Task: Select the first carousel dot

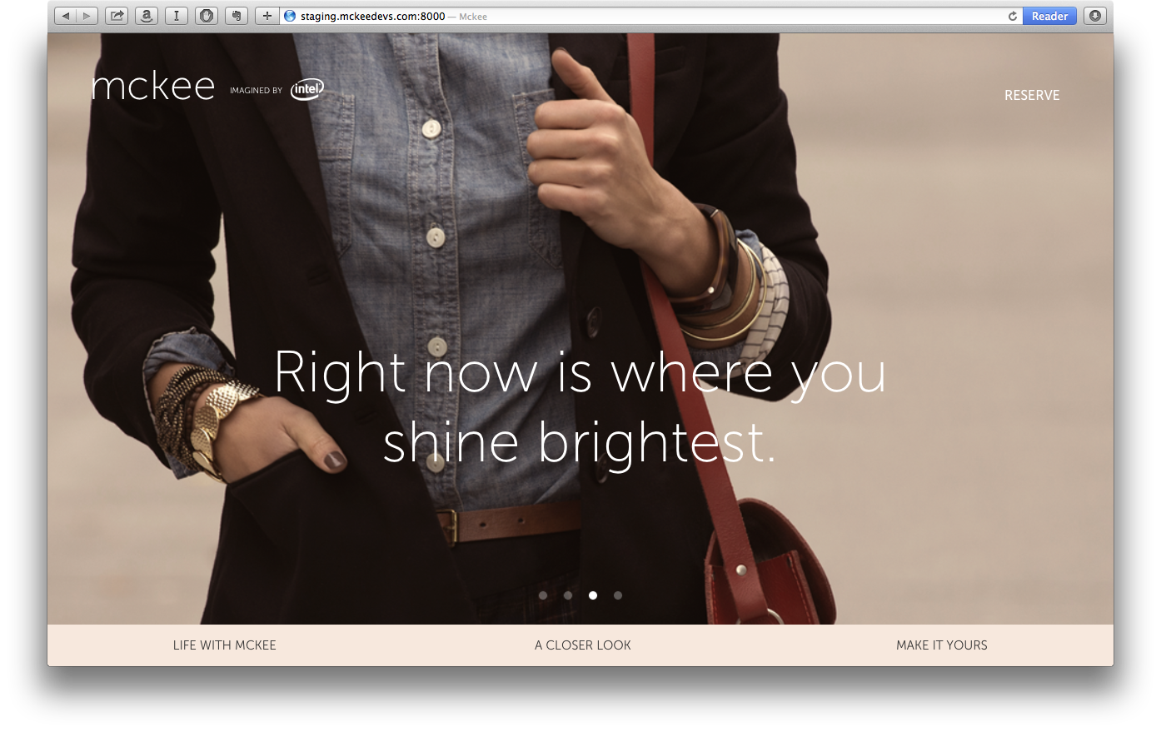Action: point(543,595)
